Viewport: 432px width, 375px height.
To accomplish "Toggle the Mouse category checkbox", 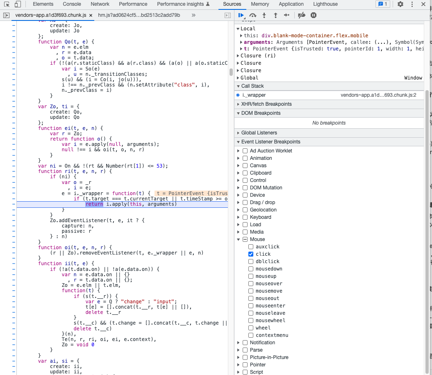I will pyautogui.click(x=245, y=239).
